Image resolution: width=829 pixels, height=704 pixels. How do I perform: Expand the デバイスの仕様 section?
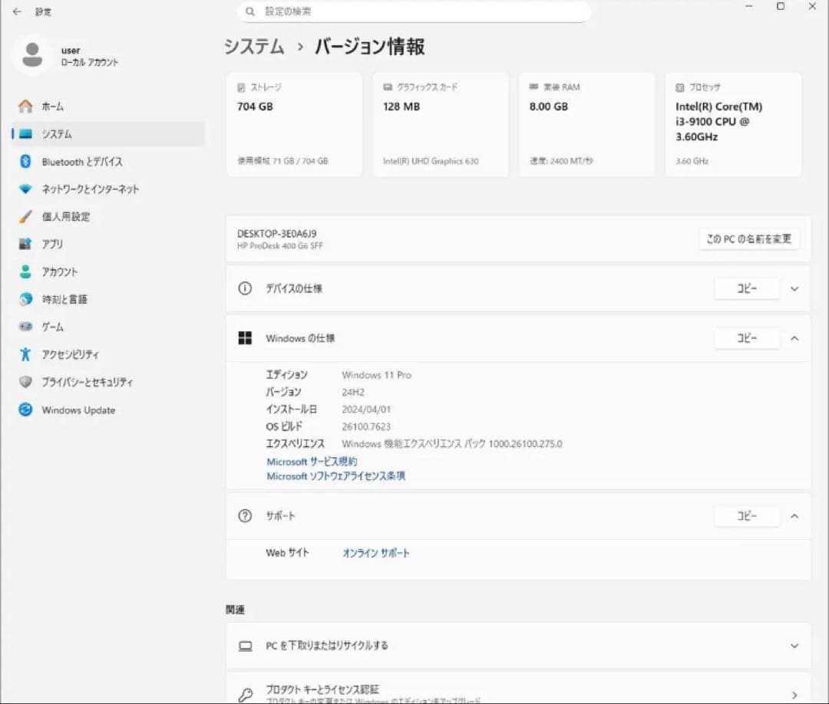[x=794, y=288]
